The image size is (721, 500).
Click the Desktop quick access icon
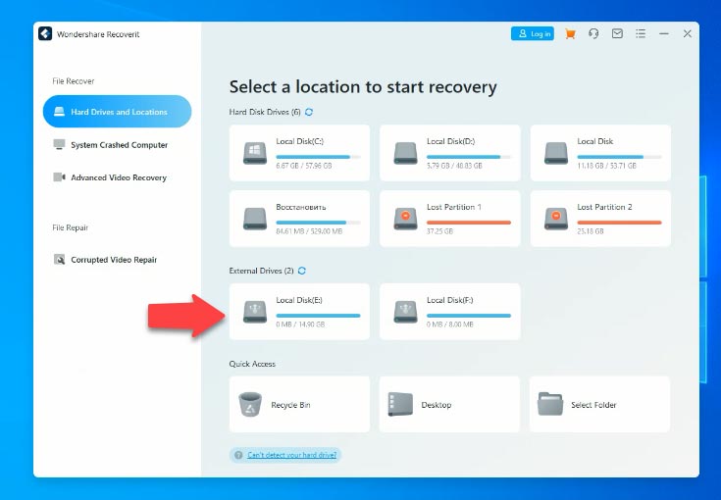tap(399, 404)
